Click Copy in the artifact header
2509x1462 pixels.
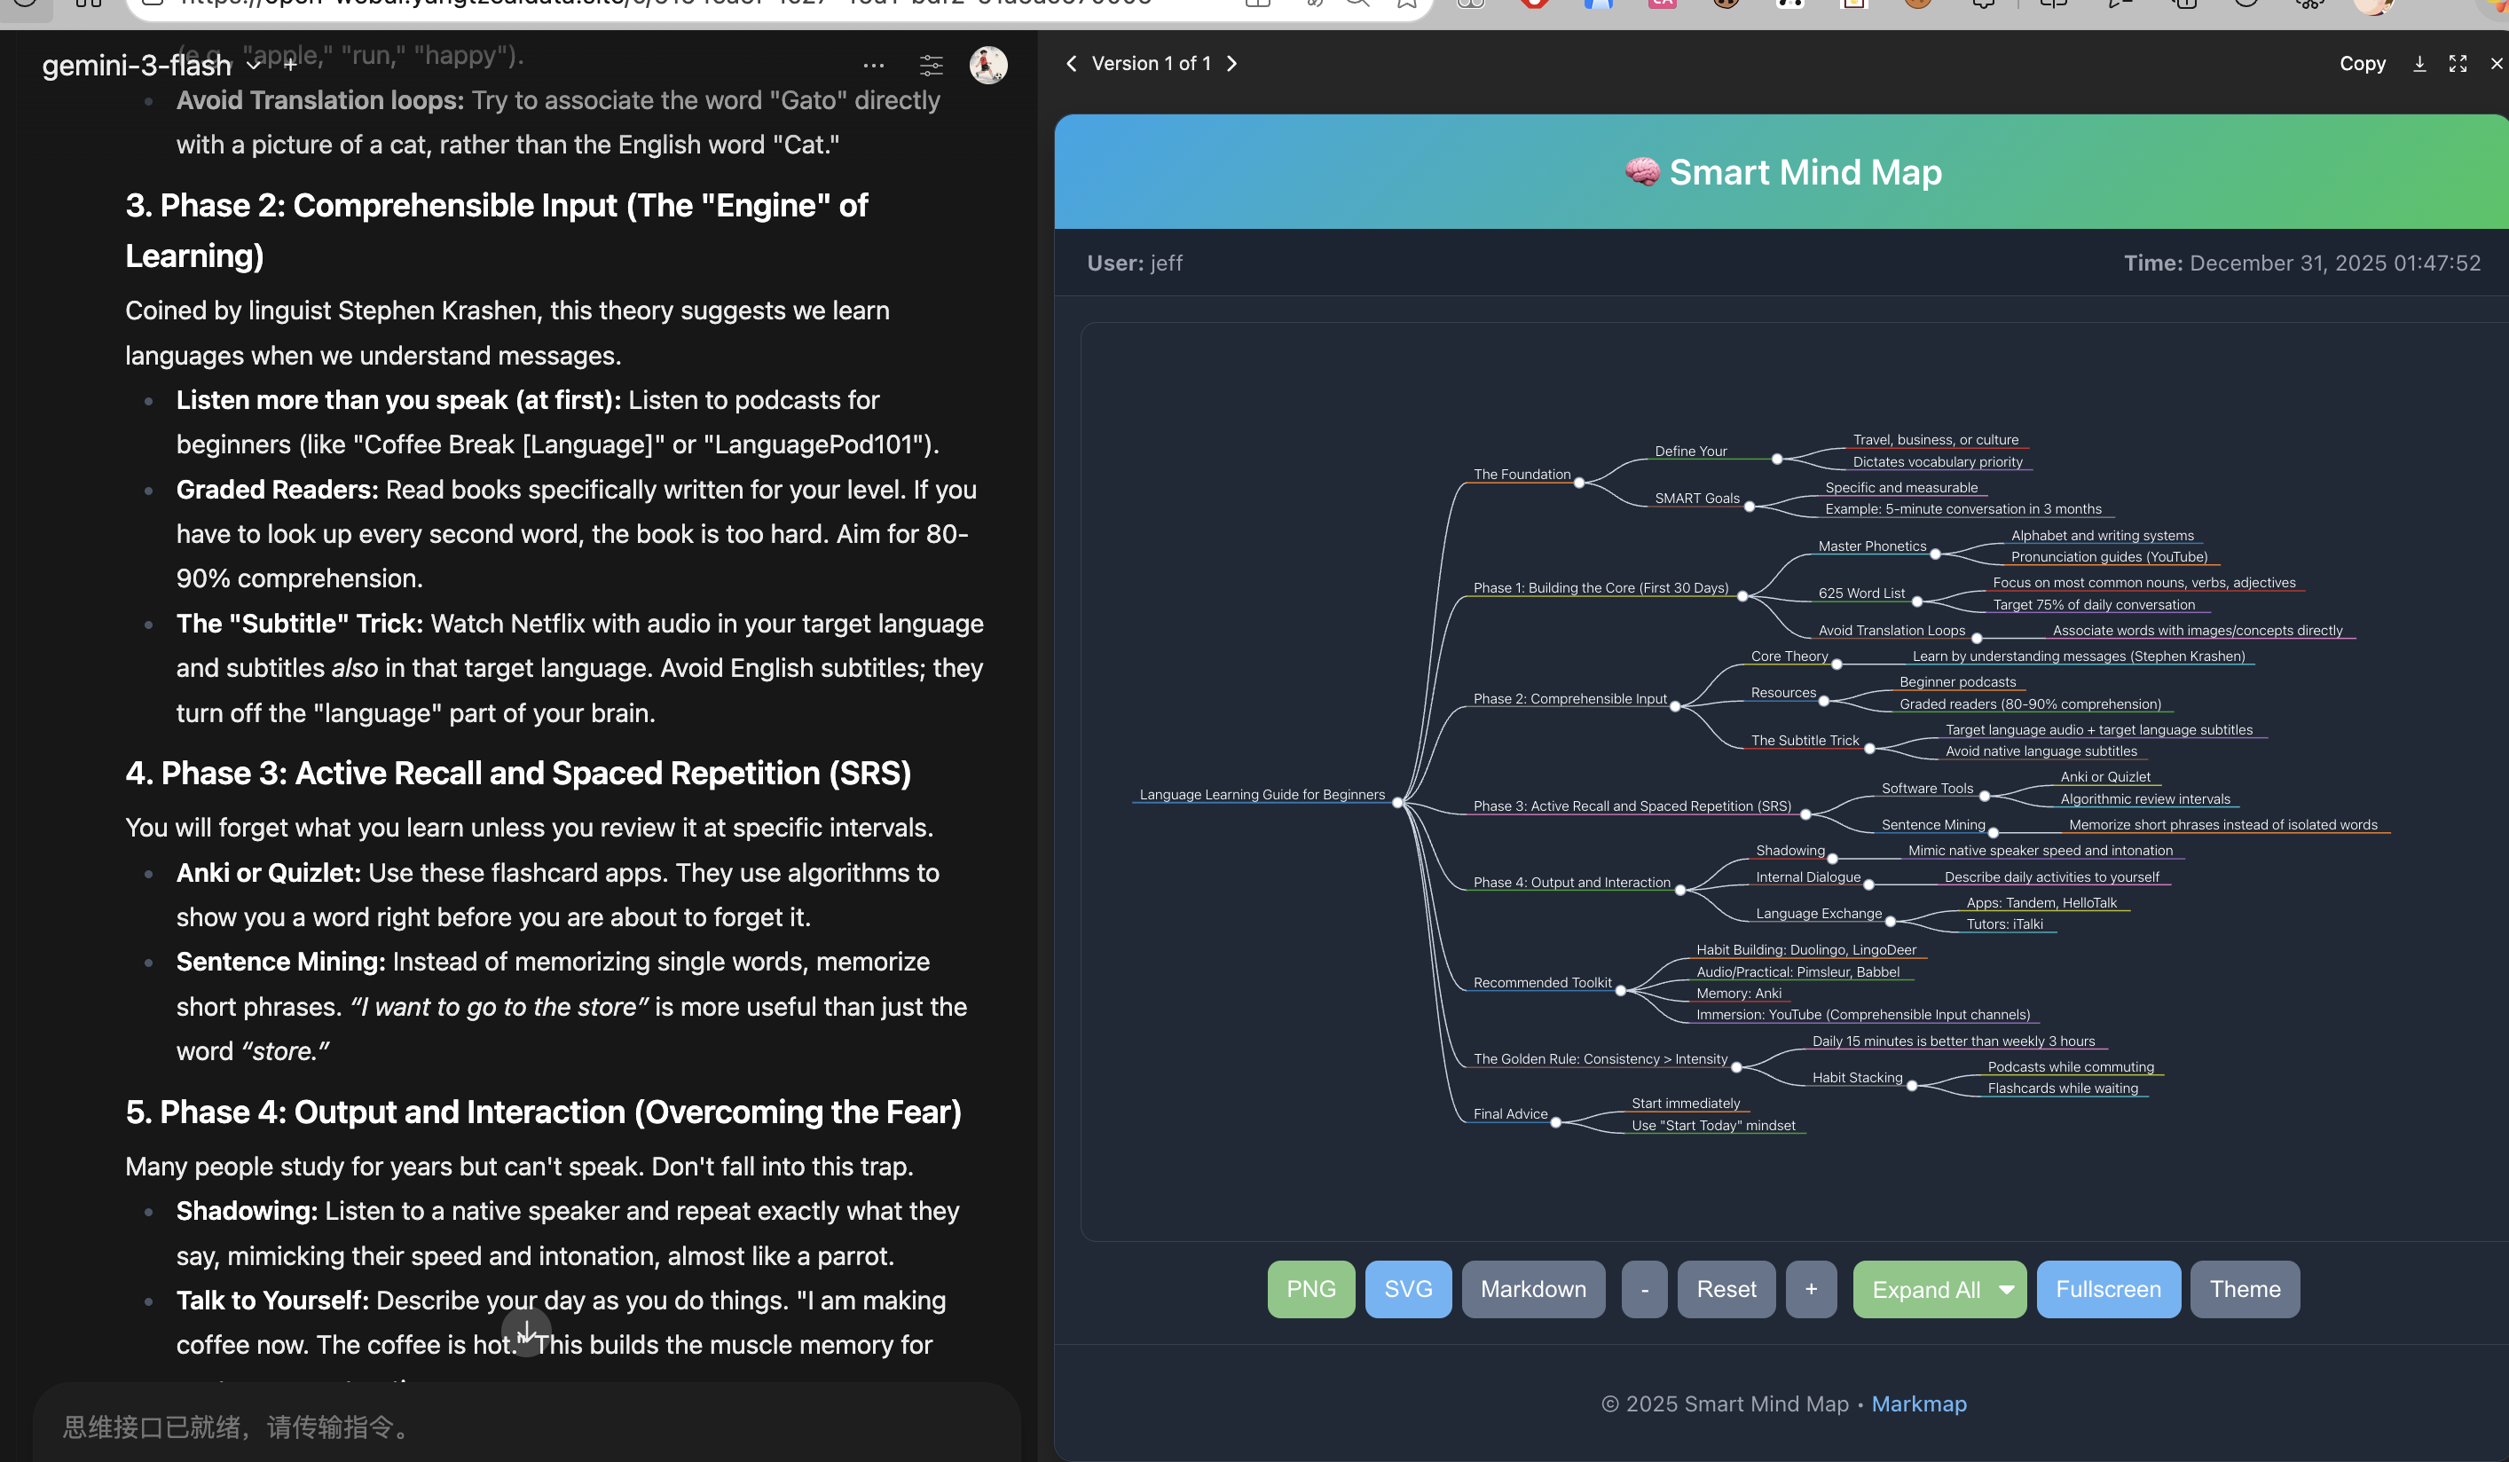2362,63
